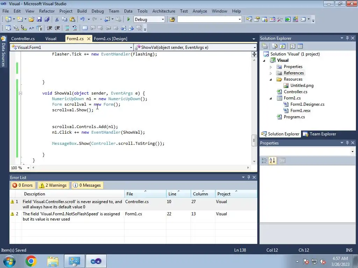
Task: Open the Refactor menu
Action: 47,11
